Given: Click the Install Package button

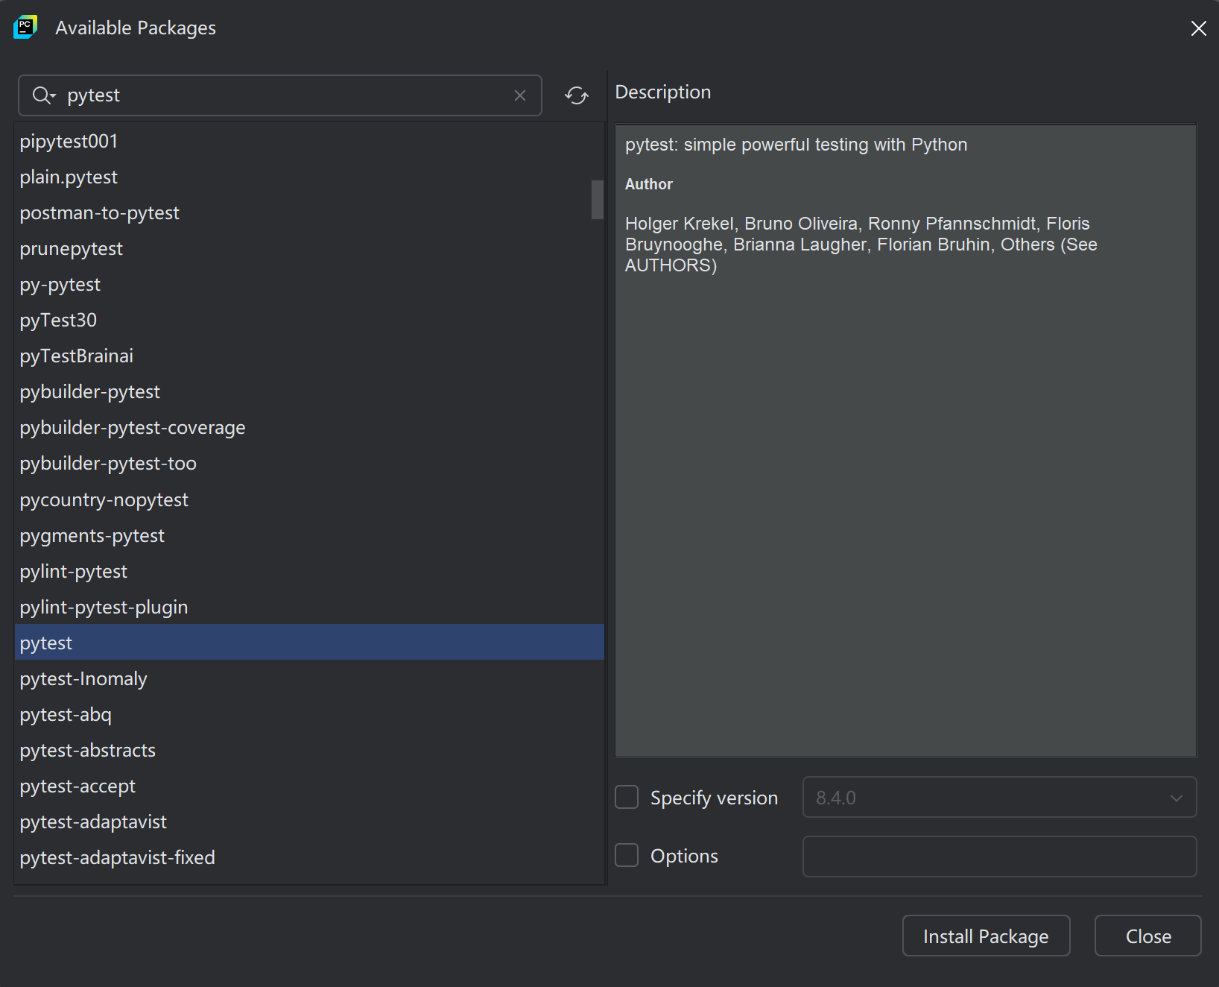Looking at the screenshot, I should [x=986, y=936].
